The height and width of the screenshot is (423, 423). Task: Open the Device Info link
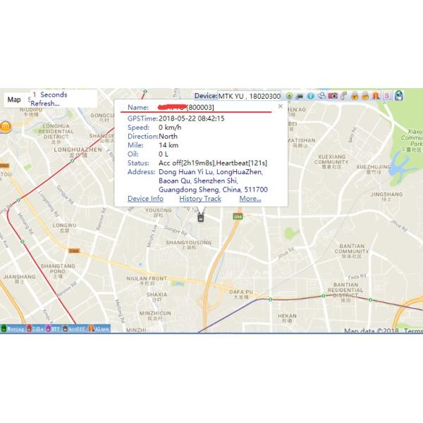[x=145, y=199]
